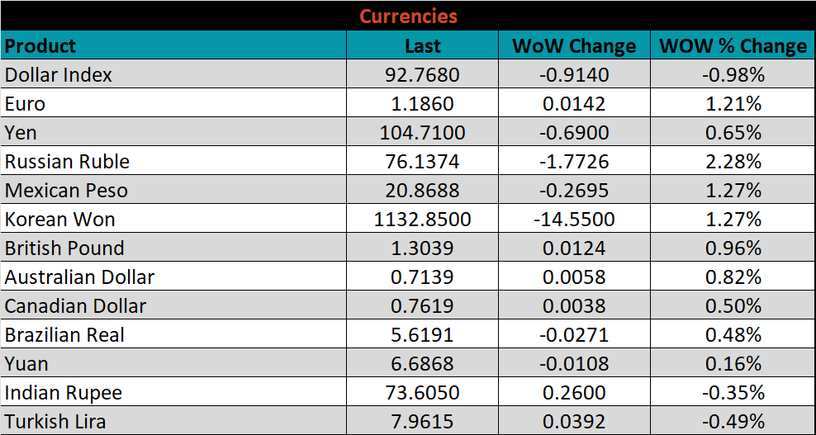Select Korean Won WoW change -14.5500
Image resolution: width=816 pixels, height=435 pixels.
coord(574,220)
